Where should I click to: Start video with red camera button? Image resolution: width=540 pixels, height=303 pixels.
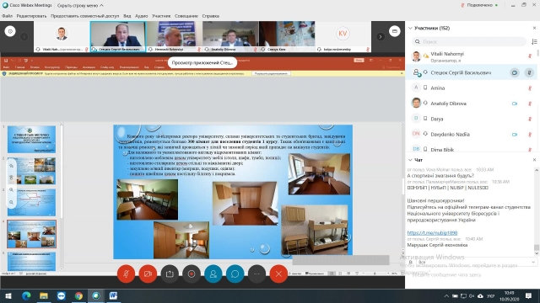point(148,274)
